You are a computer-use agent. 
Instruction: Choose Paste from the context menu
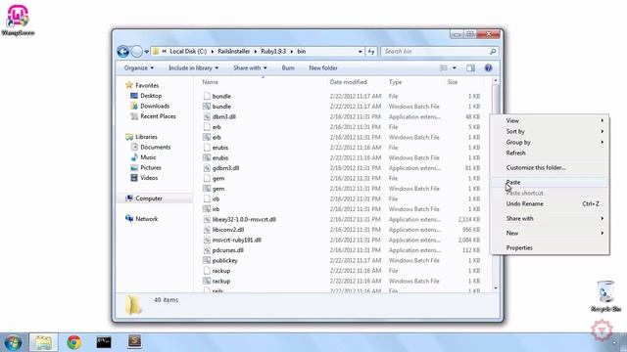pos(550,183)
